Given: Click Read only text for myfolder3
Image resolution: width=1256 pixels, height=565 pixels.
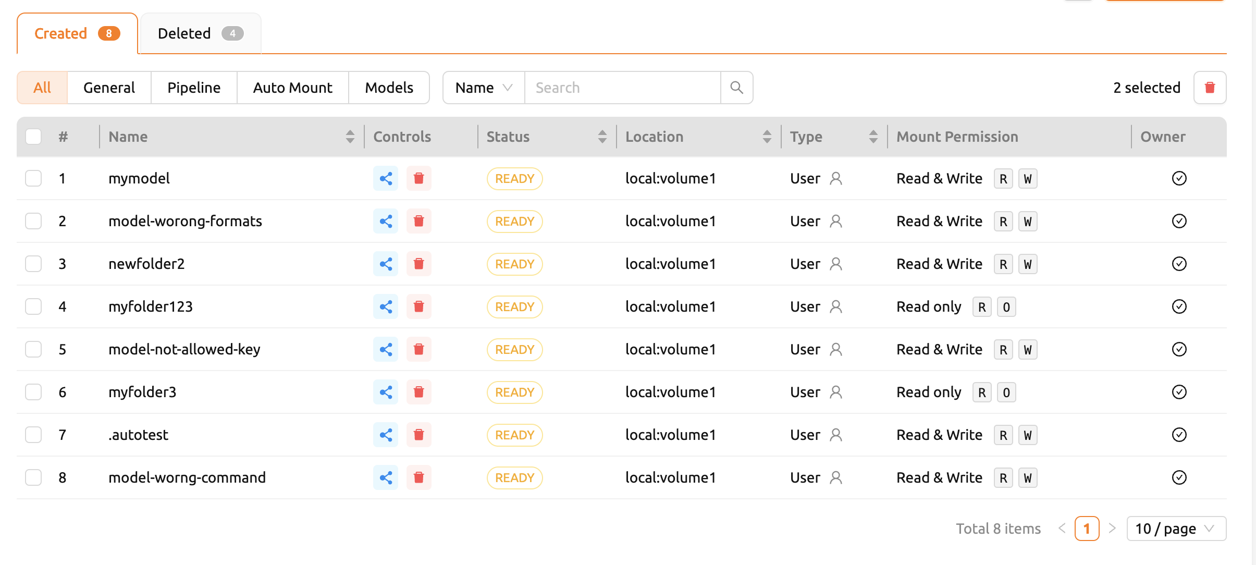Looking at the screenshot, I should tap(929, 392).
